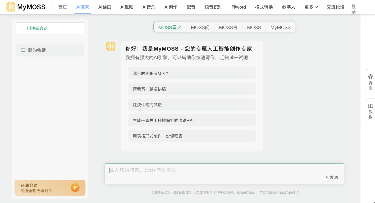Click the plus icon in 创建新会话
The image size is (375, 203).
23,28
